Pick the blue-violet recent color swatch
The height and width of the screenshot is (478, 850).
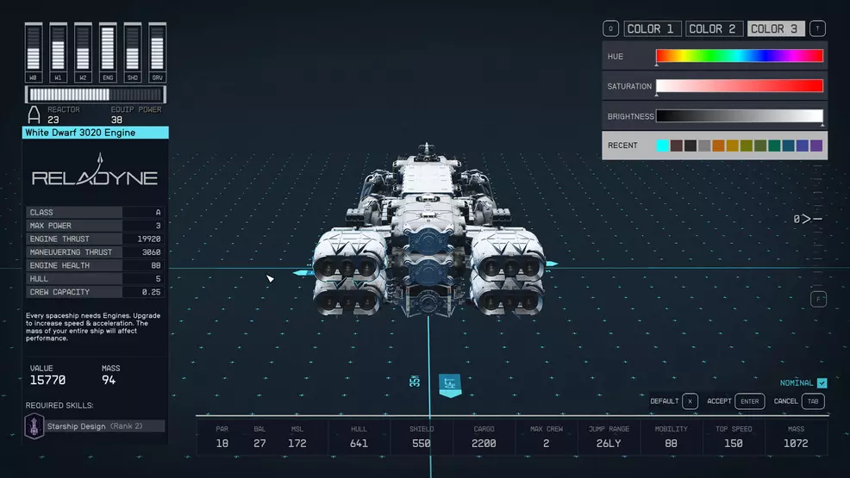click(x=803, y=145)
